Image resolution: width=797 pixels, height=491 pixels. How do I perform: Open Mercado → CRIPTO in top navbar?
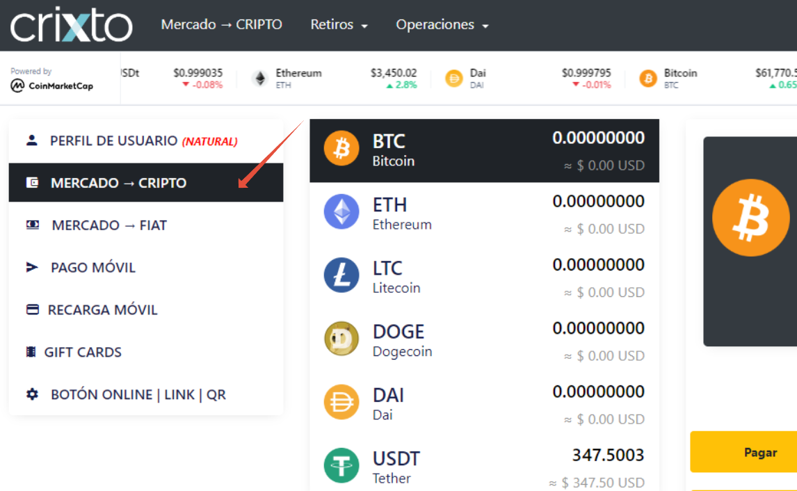[x=222, y=24]
